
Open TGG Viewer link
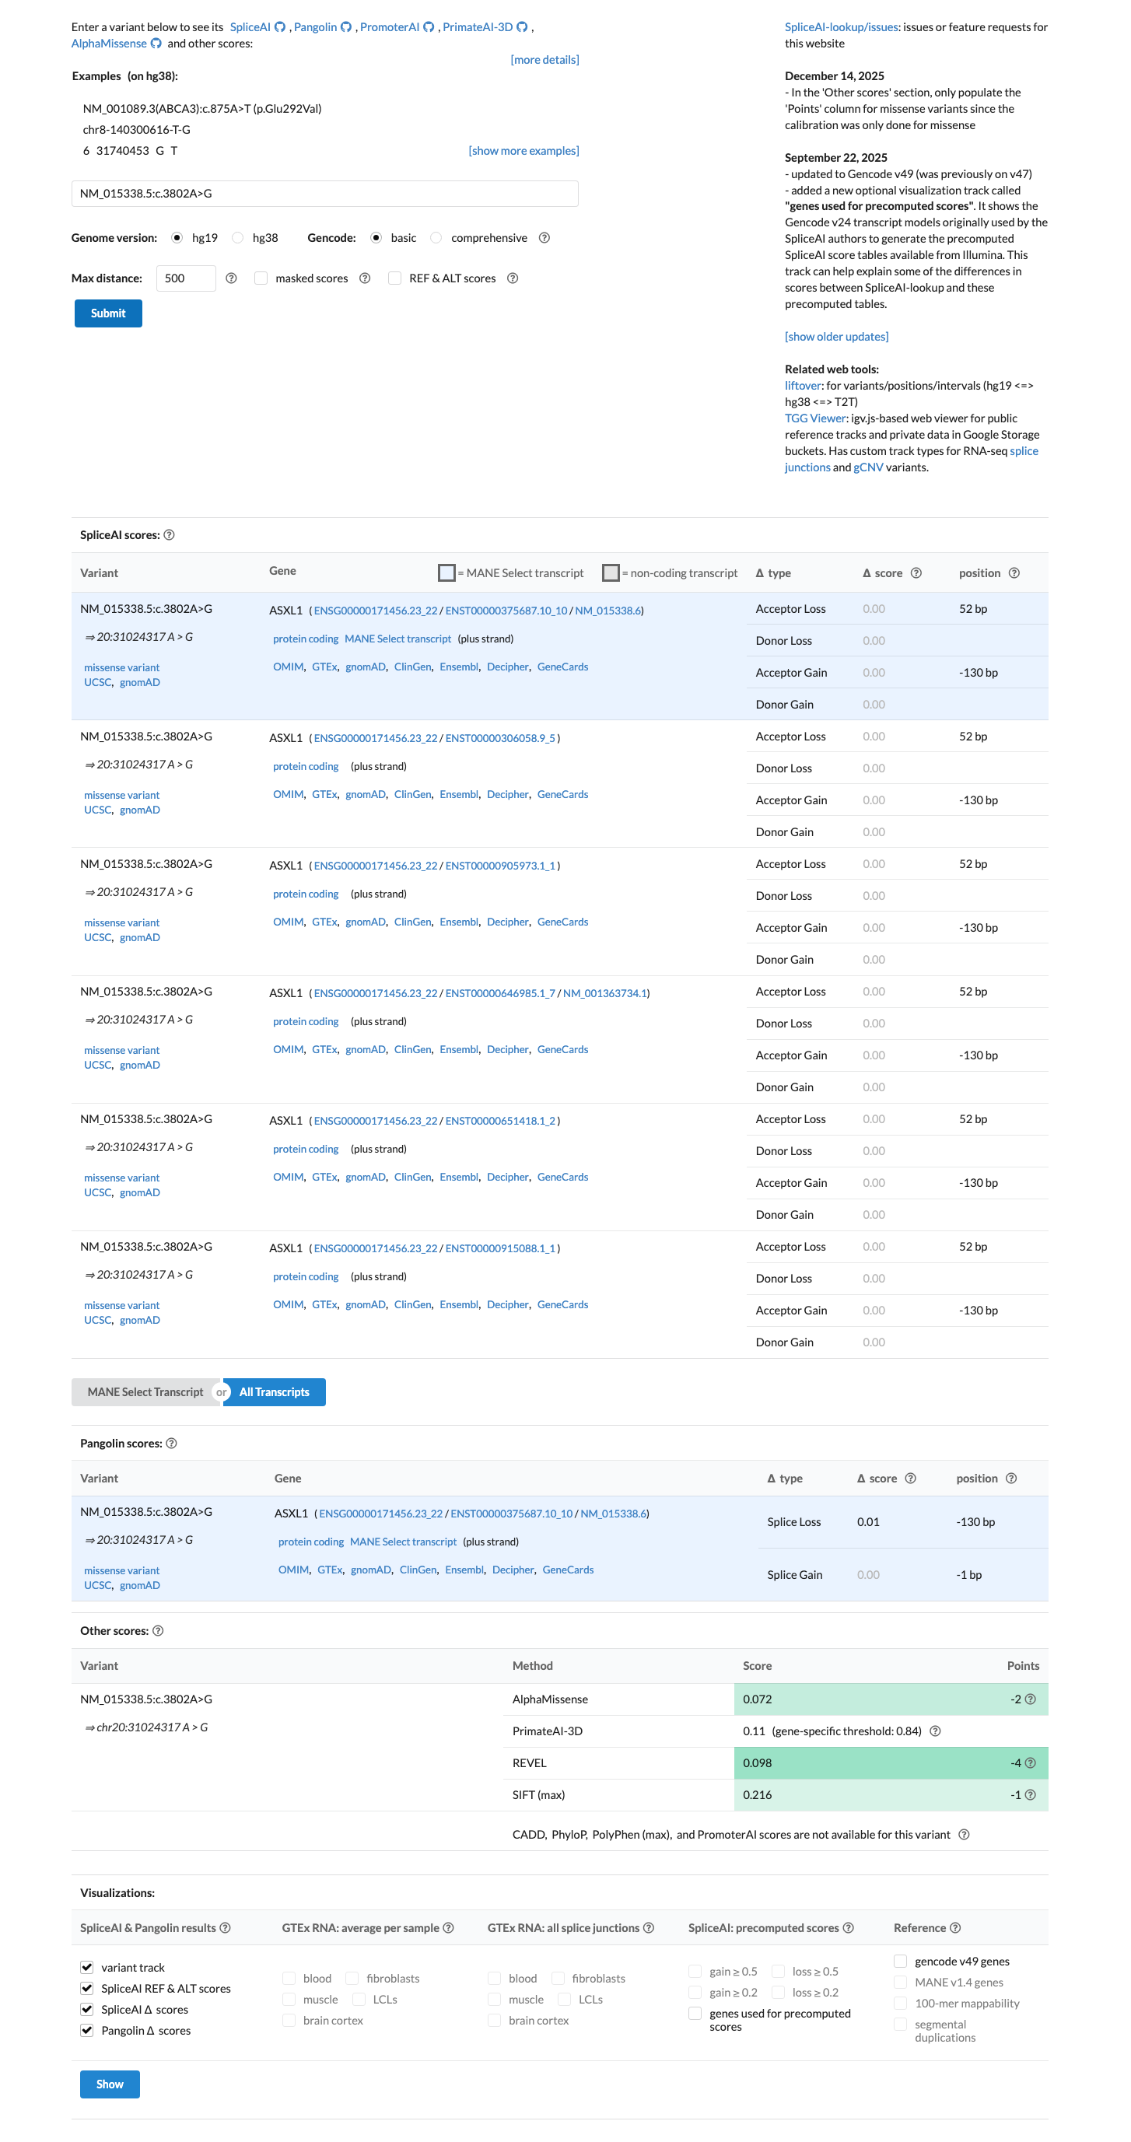(x=815, y=418)
